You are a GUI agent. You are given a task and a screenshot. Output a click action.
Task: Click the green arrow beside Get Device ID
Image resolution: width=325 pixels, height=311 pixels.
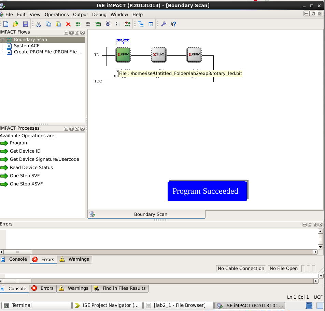click(4, 151)
